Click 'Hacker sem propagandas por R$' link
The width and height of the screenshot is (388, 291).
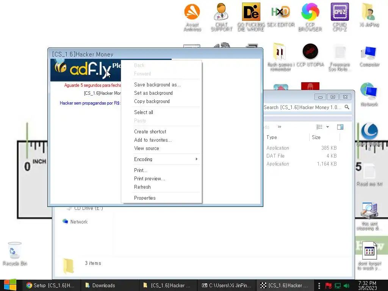(90, 103)
